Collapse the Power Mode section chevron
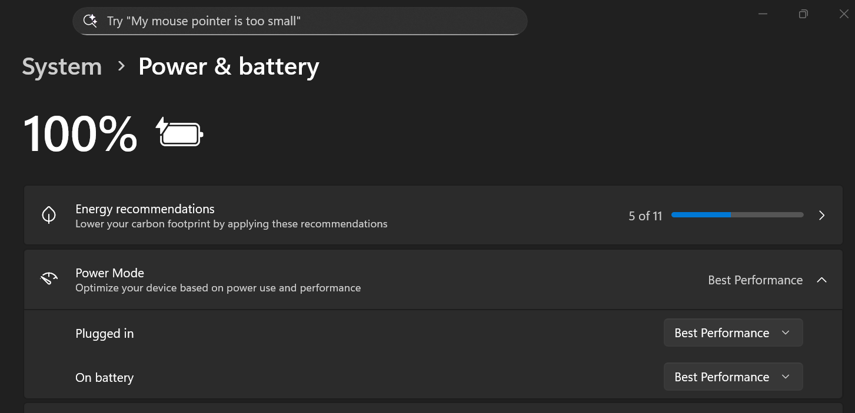The width and height of the screenshot is (855, 413). point(821,280)
